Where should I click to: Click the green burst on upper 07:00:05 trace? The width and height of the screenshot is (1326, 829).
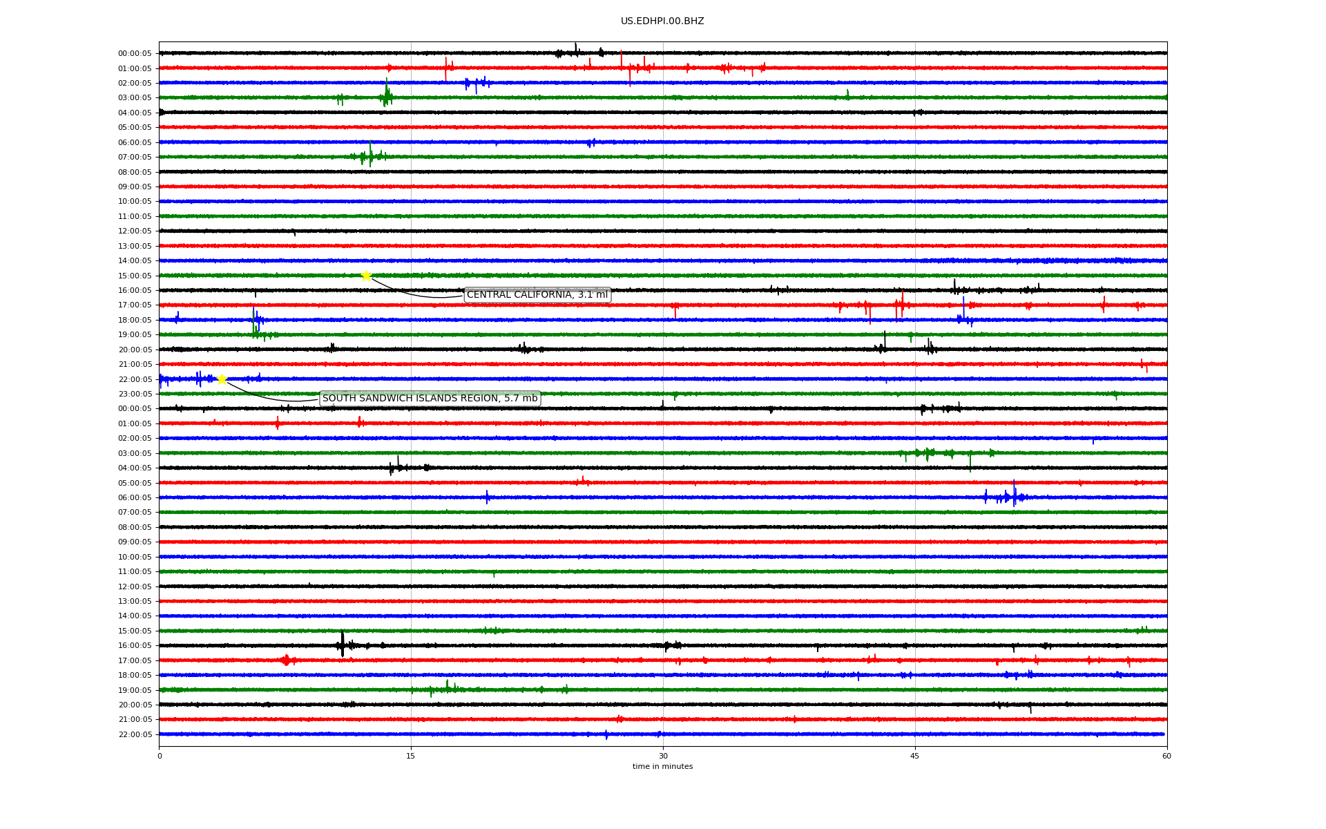tap(369, 156)
